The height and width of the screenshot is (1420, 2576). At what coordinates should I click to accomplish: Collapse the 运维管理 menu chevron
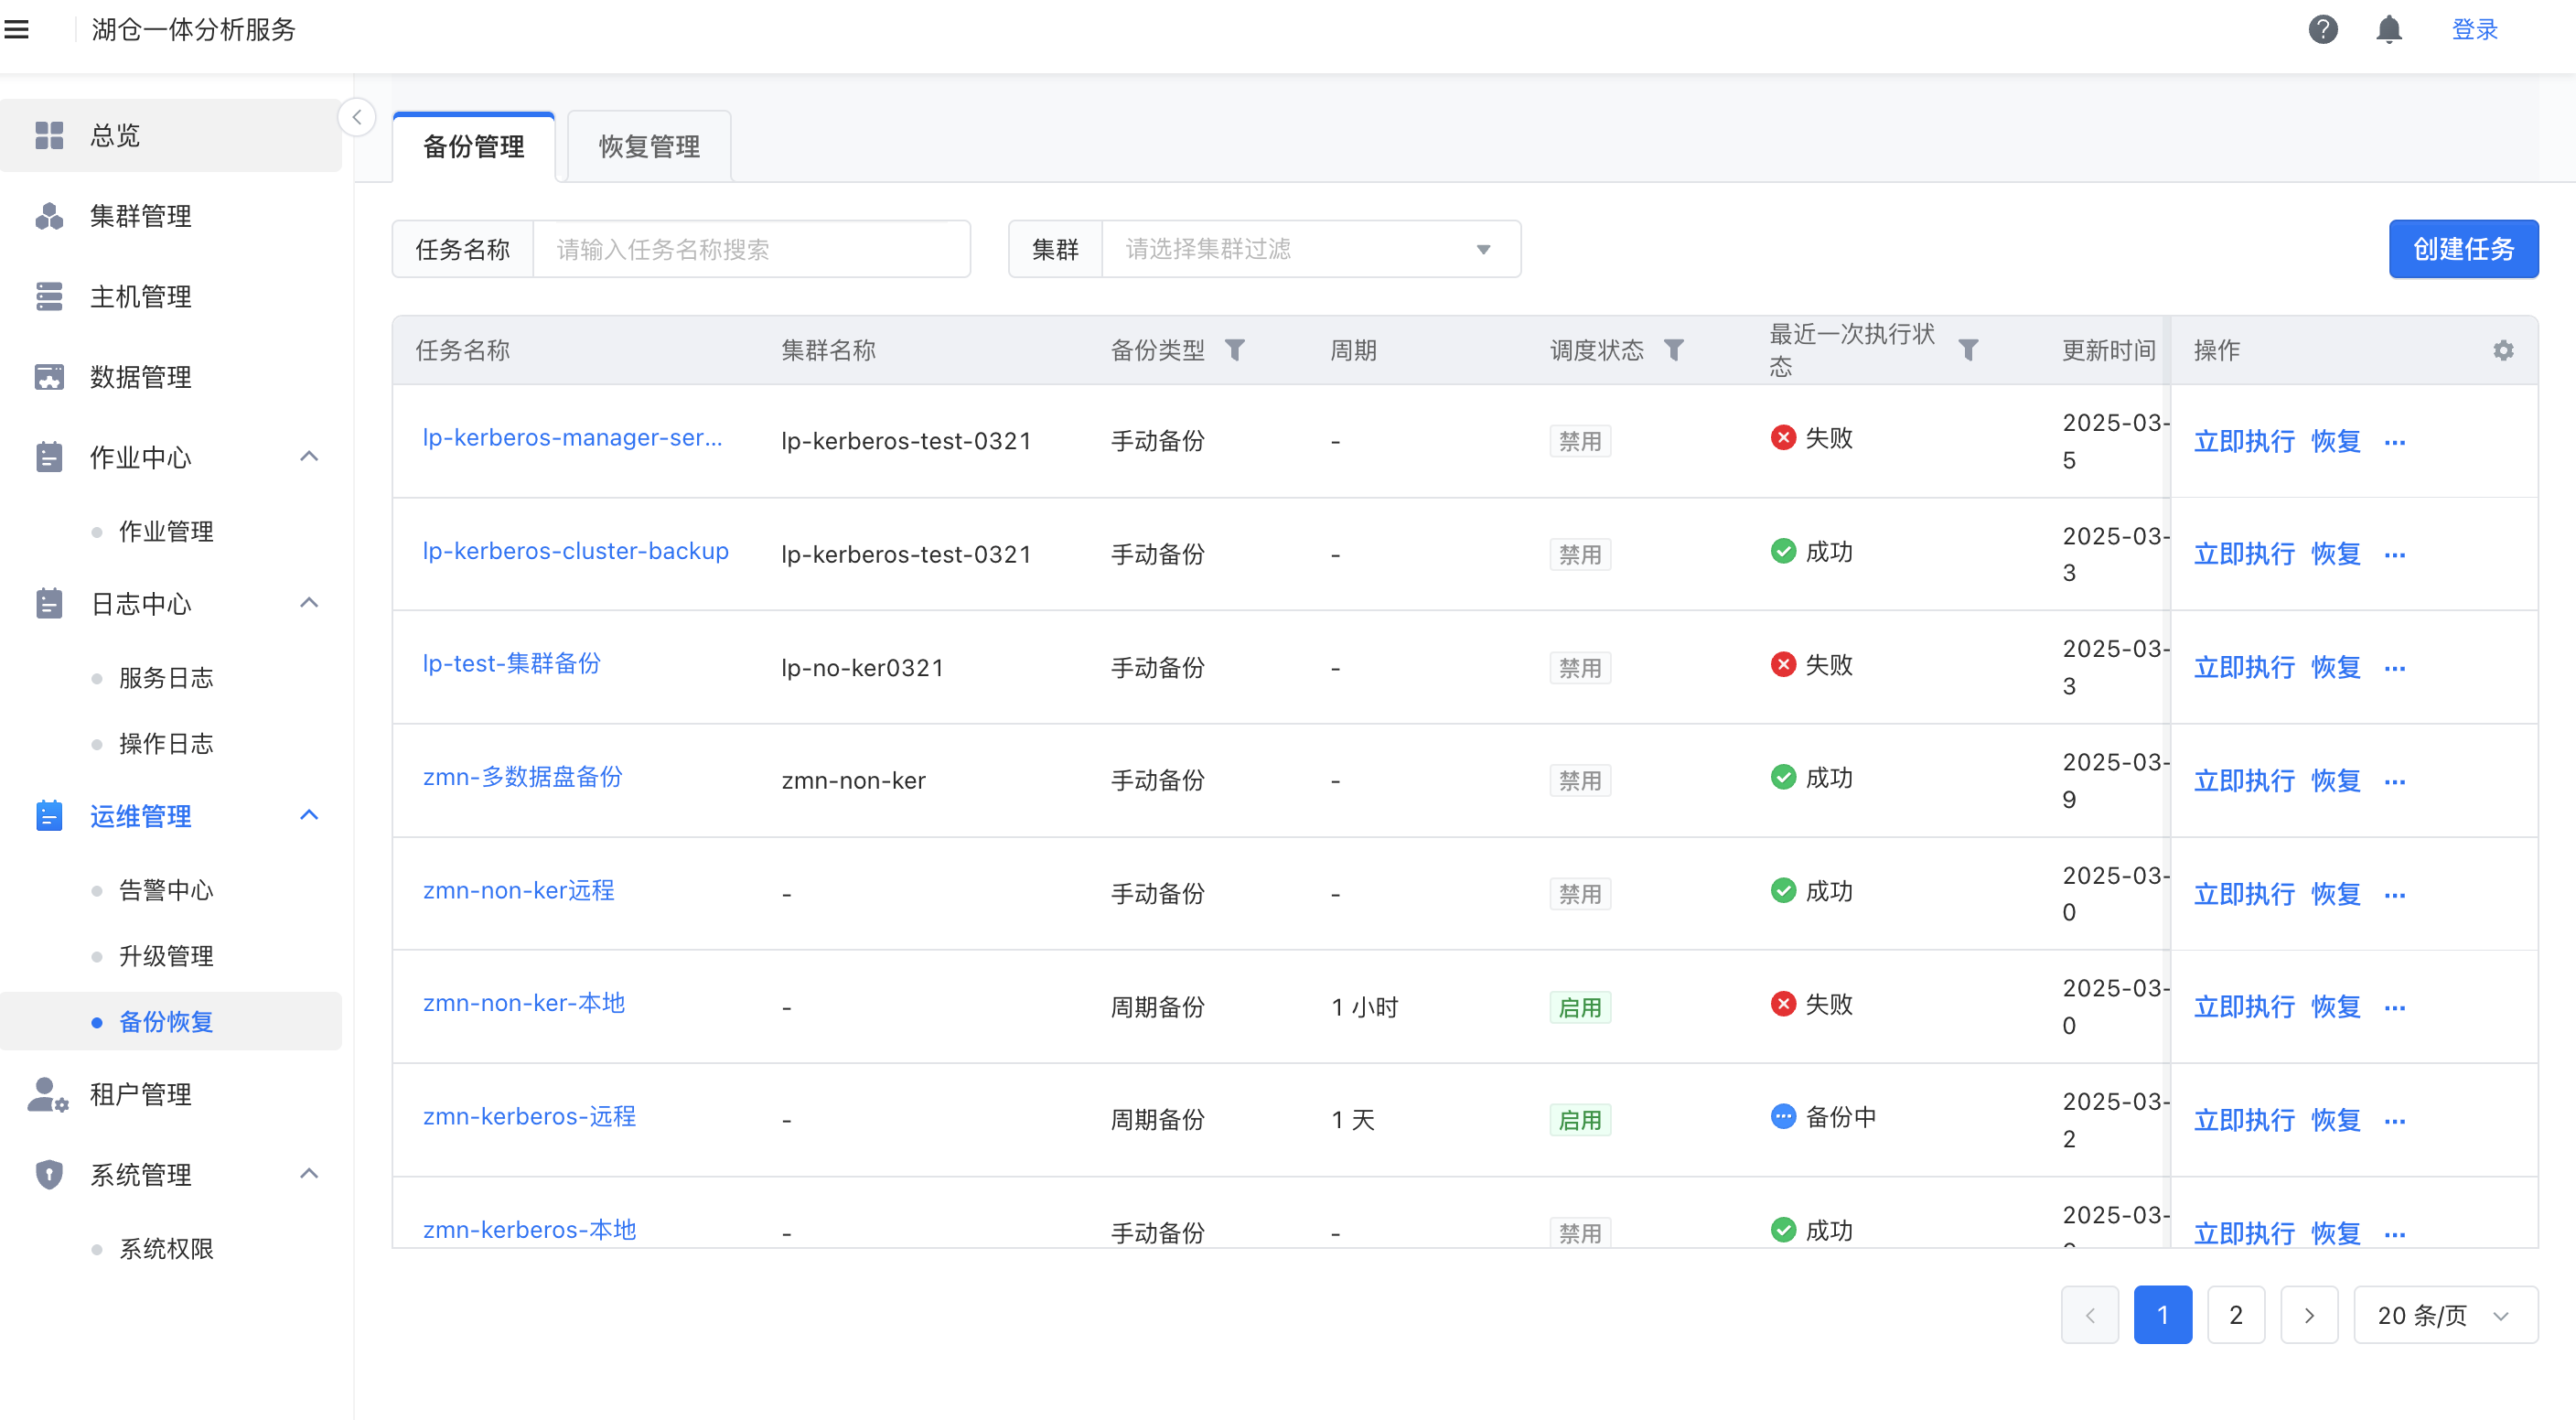click(x=309, y=816)
